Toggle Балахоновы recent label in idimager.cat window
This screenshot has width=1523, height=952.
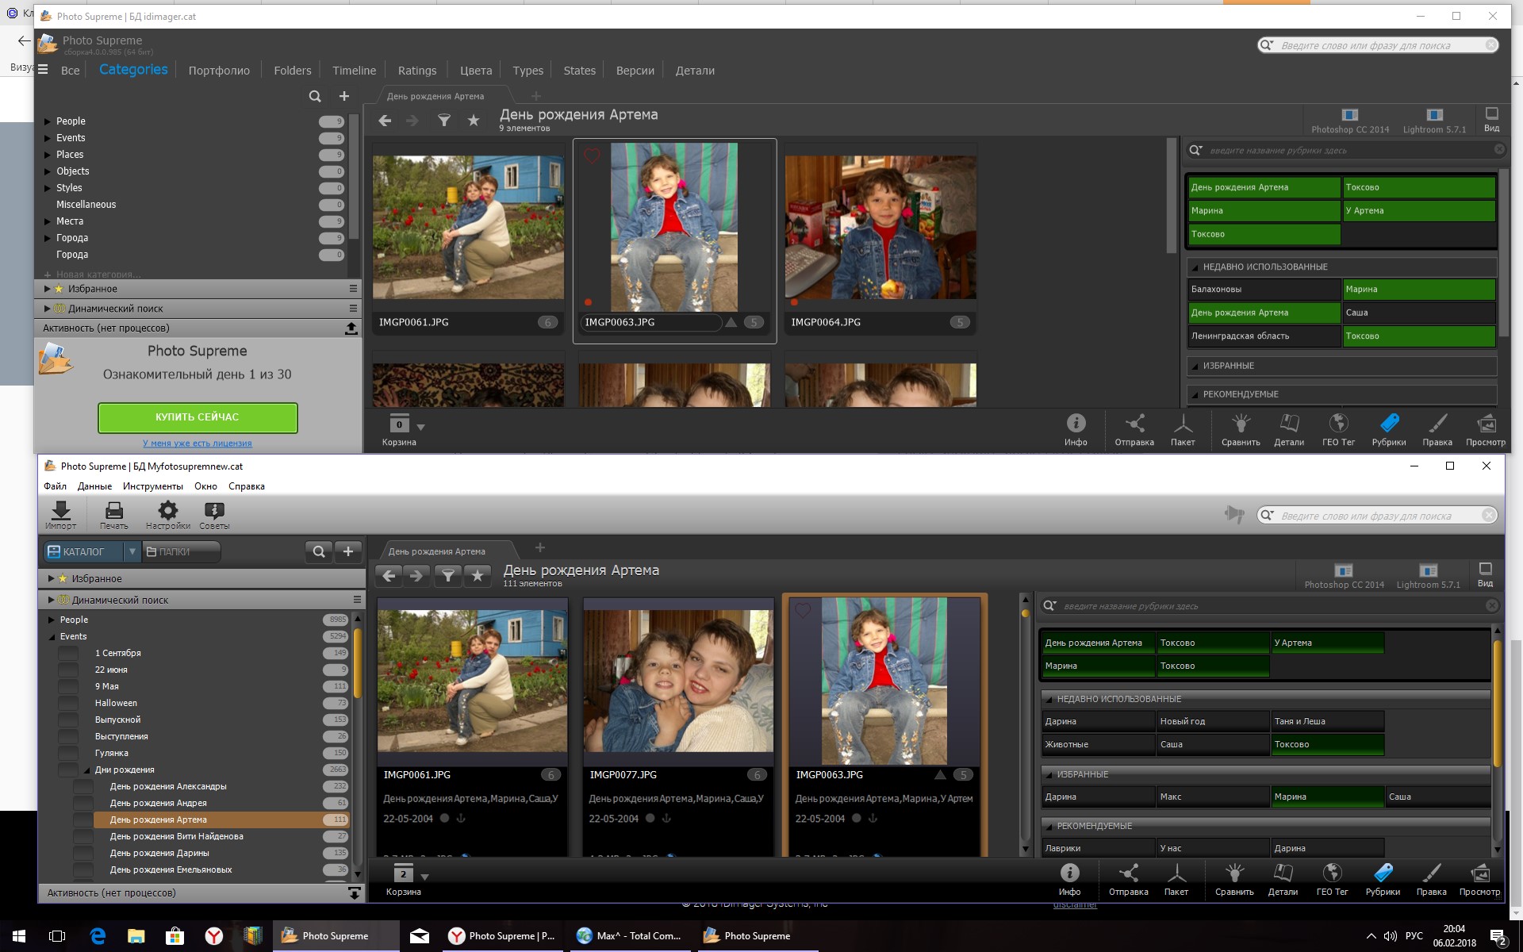coord(1263,289)
